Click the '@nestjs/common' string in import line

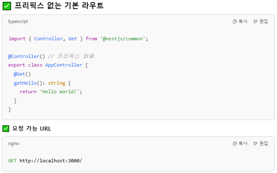click(x=123, y=39)
